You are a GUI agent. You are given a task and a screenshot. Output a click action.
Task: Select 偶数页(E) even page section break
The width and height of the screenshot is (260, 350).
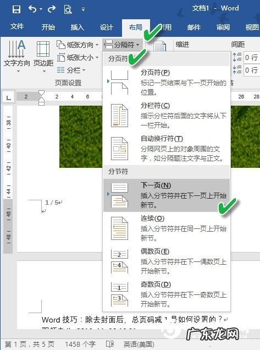167,261
